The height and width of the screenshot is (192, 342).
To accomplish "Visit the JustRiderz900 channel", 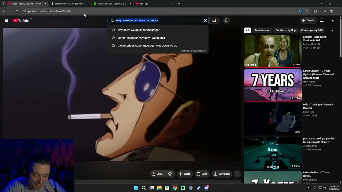I will (310, 146).
